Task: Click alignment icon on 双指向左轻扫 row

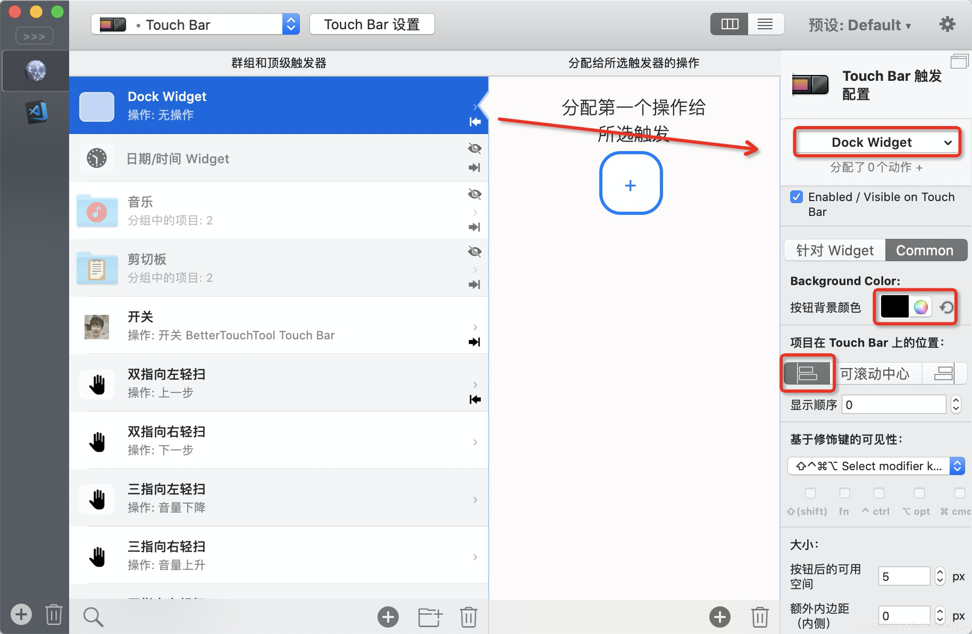Action: pyautogui.click(x=475, y=399)
